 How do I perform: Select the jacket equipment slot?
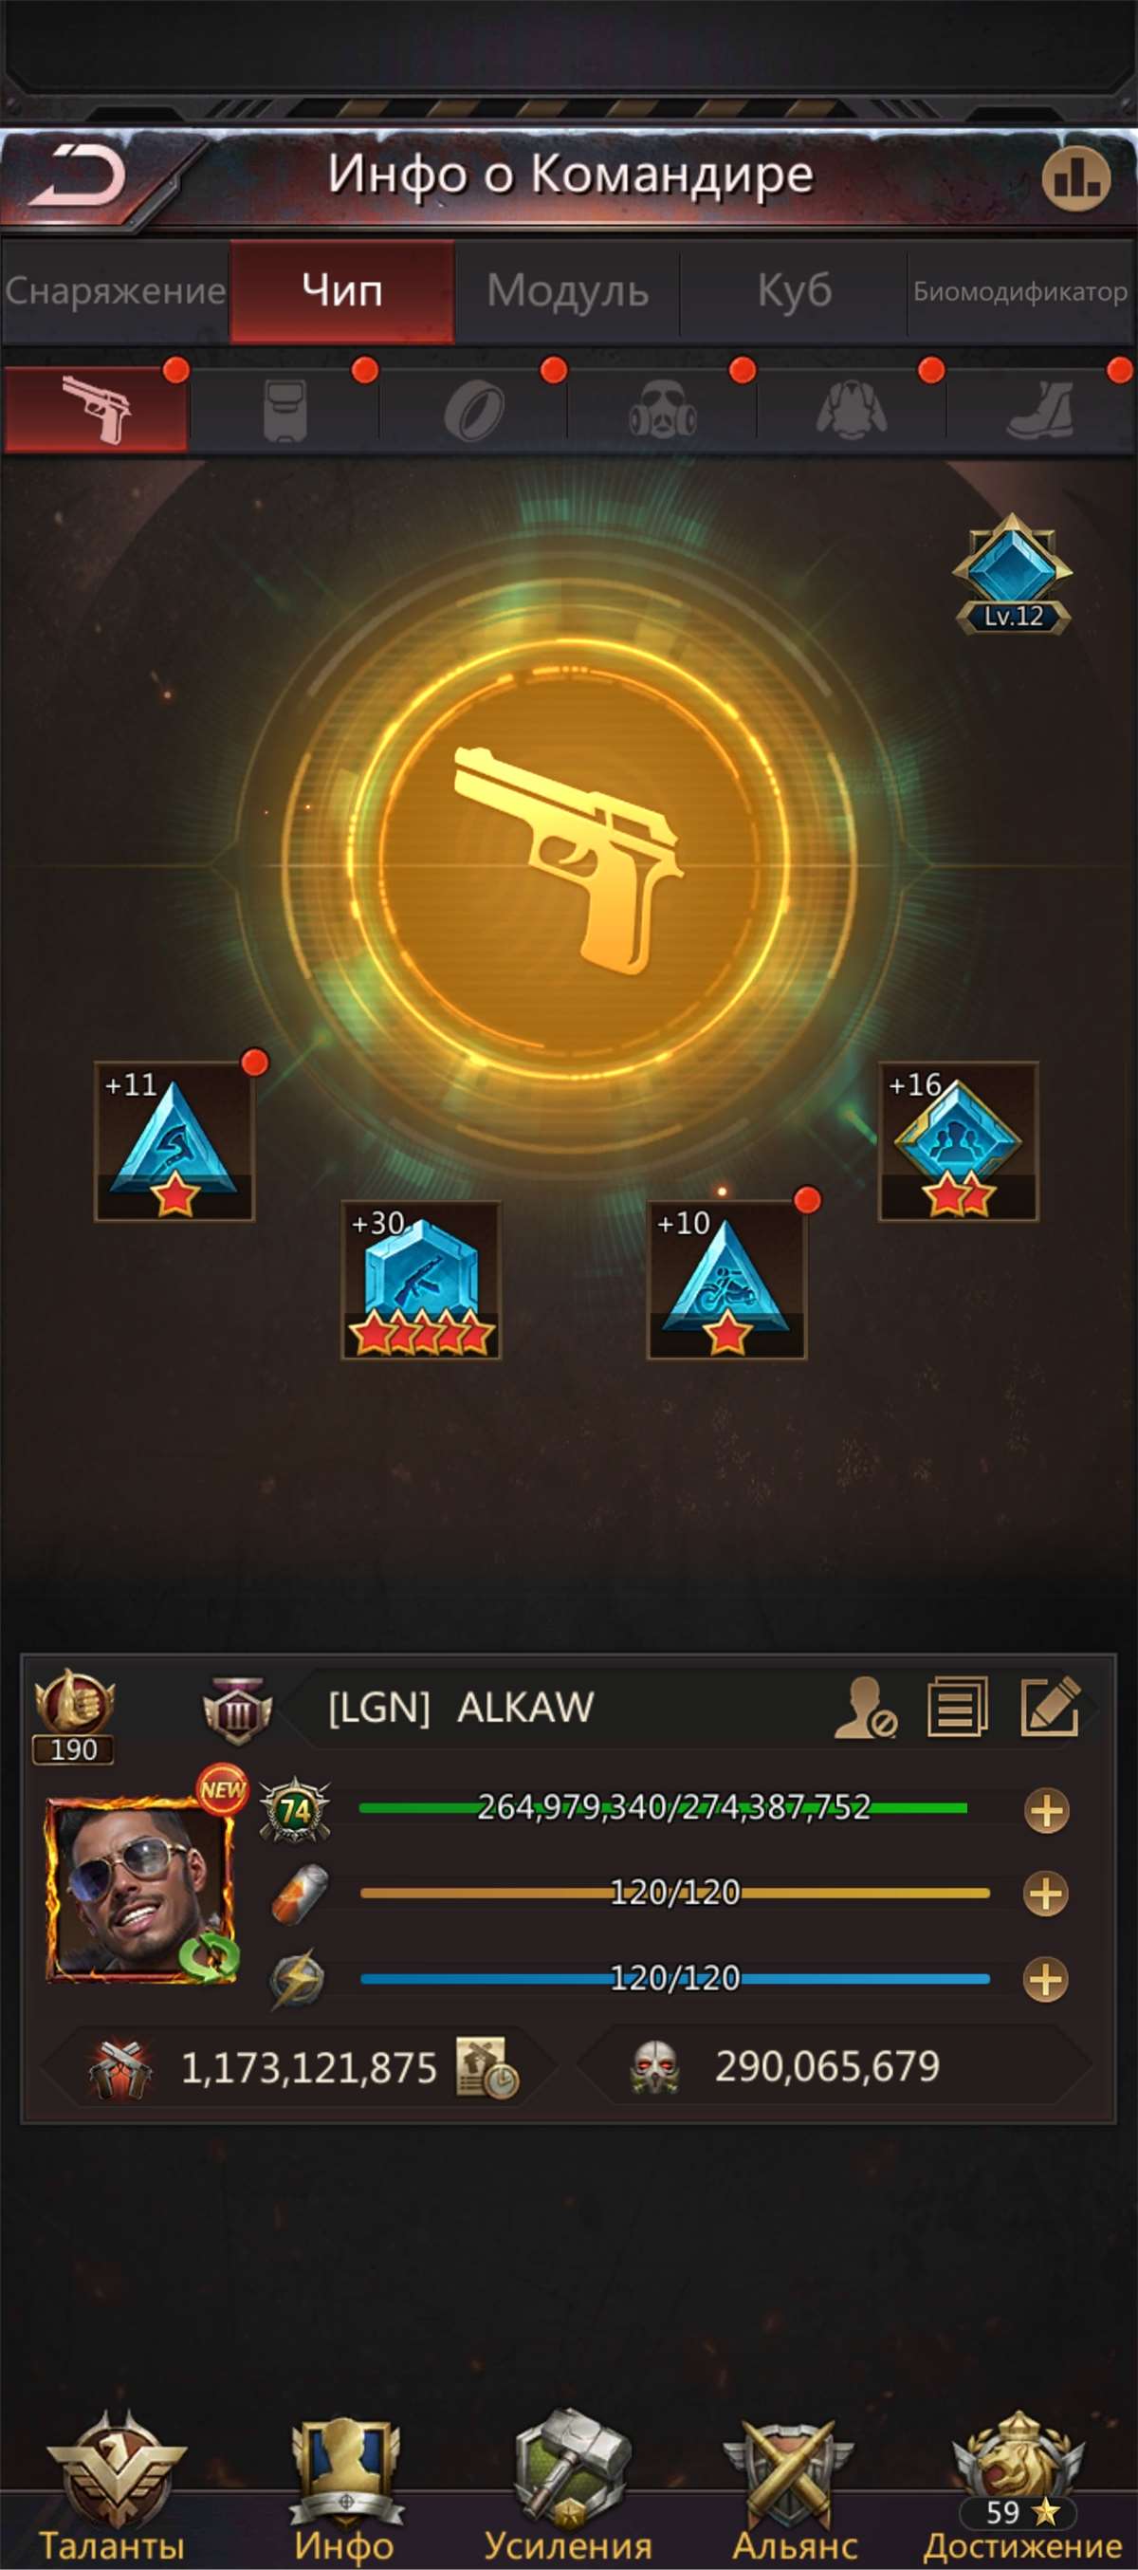point(851,409)
